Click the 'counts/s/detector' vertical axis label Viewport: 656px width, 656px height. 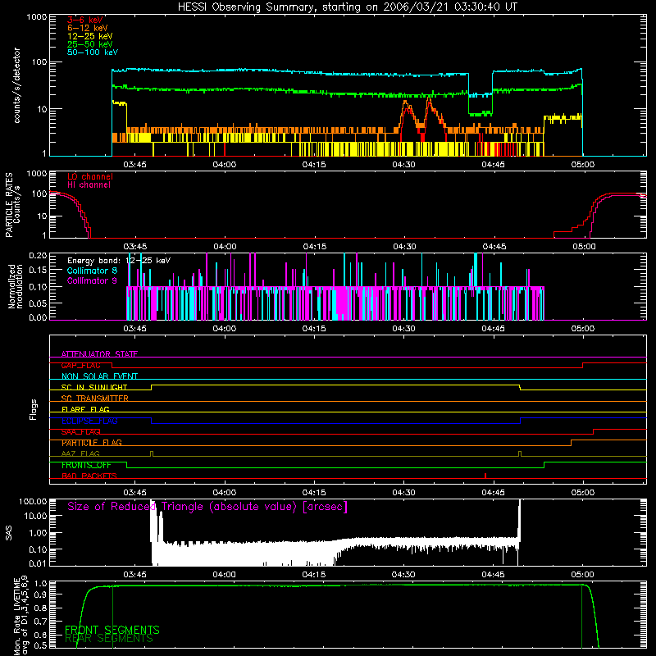16,85
